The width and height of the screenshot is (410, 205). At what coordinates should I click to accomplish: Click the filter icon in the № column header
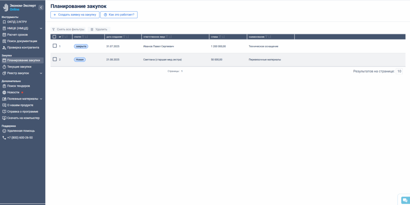point(63,37)
